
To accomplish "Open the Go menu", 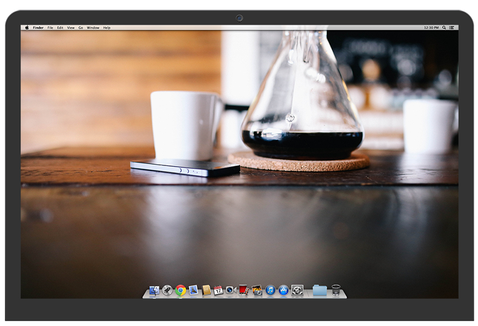I will [x=81, y=28].
